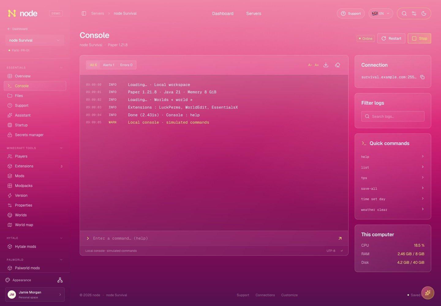Viewport: 441px width, 306px height.
Task: Open the Customize footer link
Action: click(289, 295)
